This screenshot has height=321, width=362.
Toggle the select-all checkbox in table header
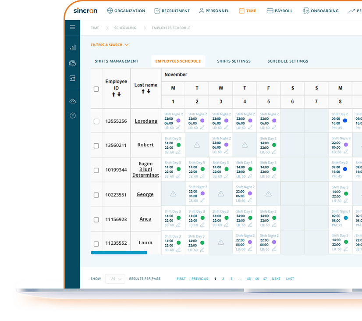click(x=96, y=89)
